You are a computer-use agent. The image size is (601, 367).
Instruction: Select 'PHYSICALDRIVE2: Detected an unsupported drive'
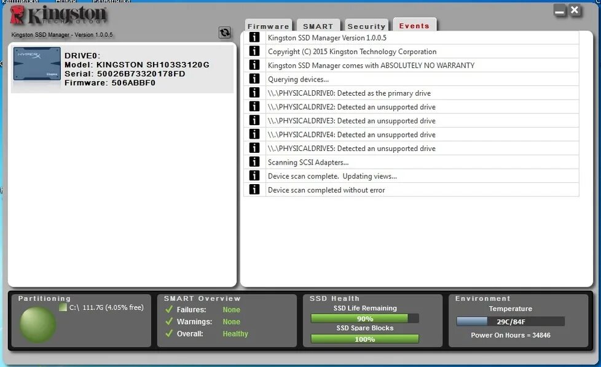pyautogui.click(x=352, y=107)
